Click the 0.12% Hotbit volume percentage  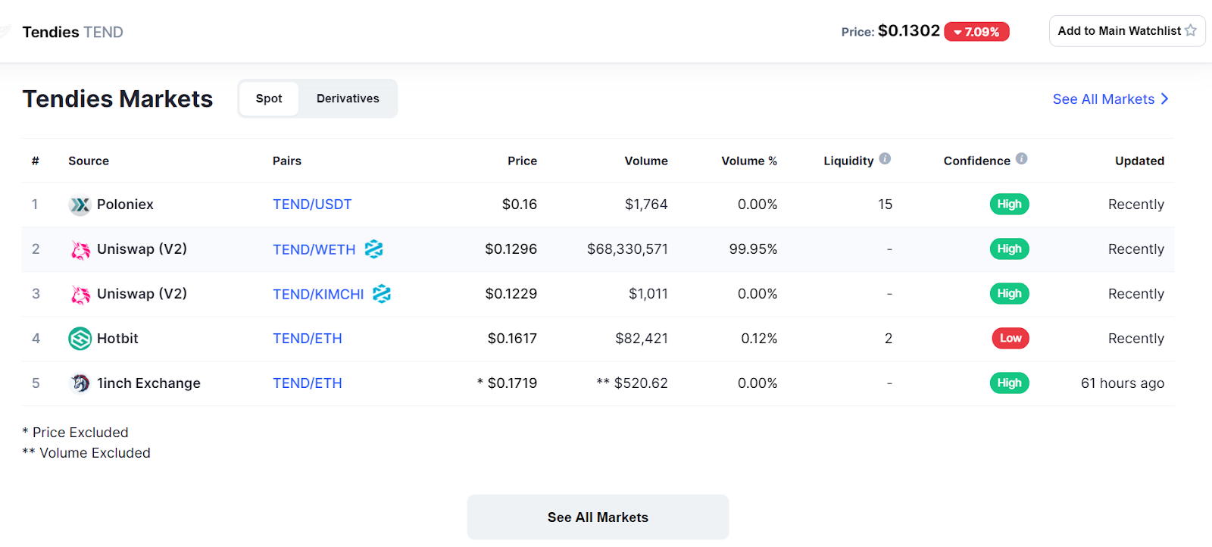pos(759,339)
